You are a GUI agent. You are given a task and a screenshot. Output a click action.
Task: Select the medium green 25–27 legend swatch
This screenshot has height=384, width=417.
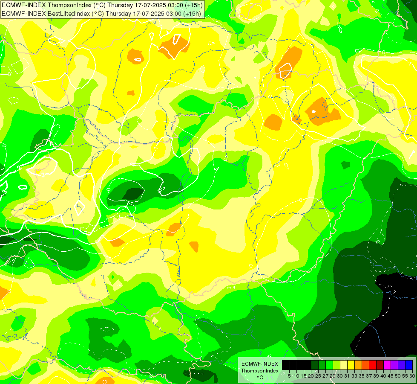[322, 365]
